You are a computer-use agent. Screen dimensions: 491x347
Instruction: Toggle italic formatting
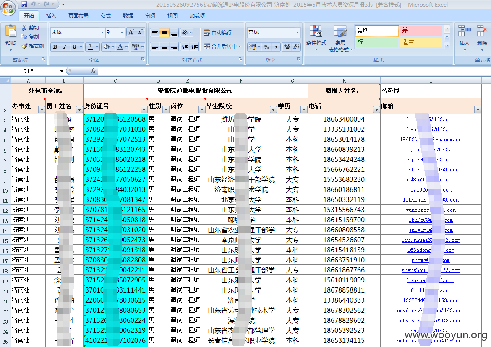pos(65,47)
